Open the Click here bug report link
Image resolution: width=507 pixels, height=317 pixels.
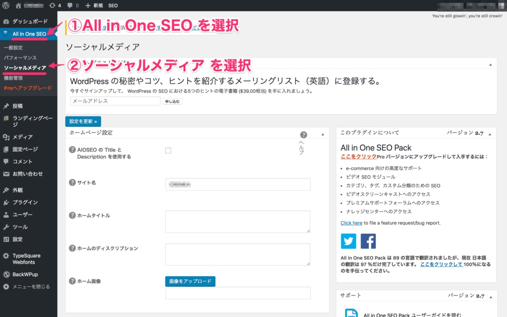click(x=352, y=223)
